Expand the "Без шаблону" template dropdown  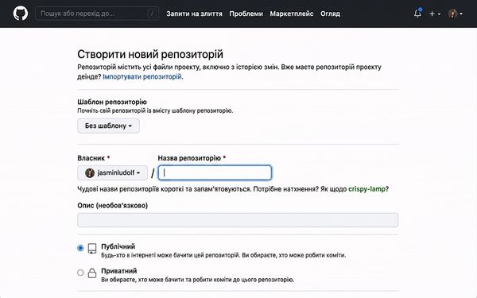(x=108, y=126)
